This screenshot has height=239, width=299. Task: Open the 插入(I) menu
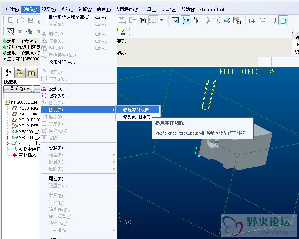[x=67, y=10]
